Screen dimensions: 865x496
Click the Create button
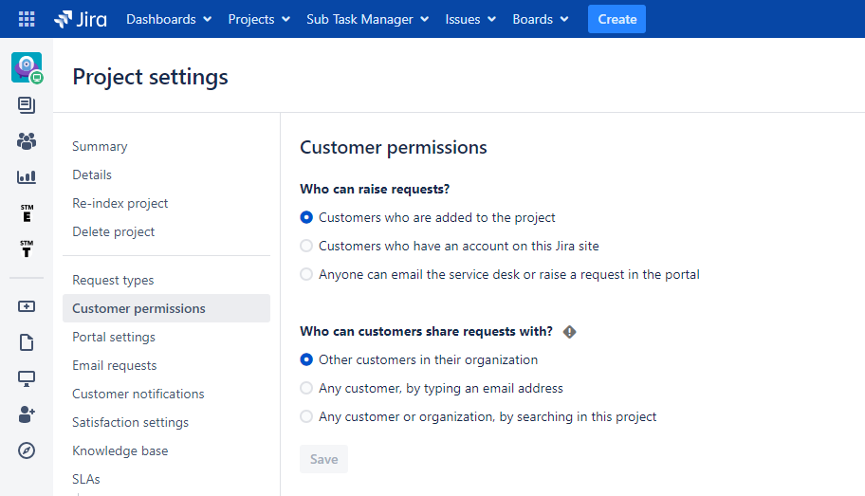pyautogui.click(x=617, y=19)
